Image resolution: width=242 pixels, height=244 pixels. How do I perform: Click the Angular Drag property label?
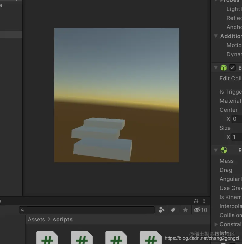231,179
